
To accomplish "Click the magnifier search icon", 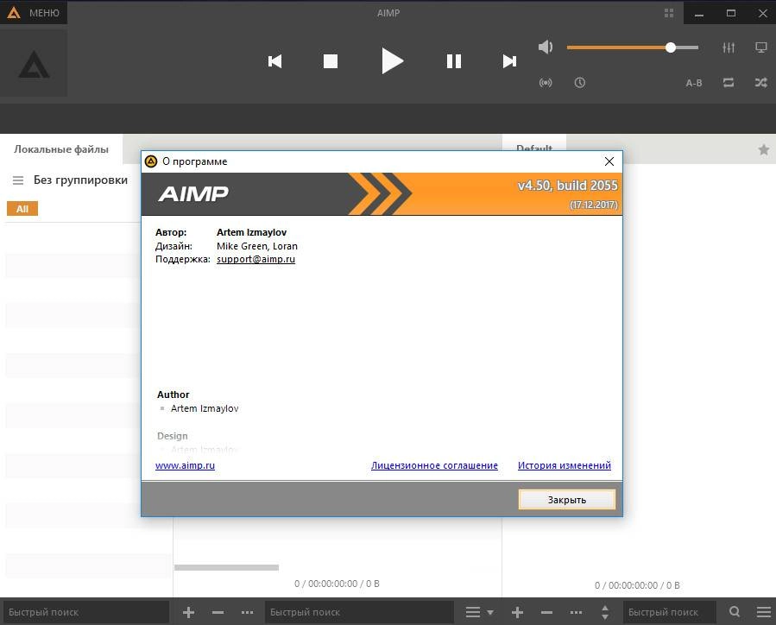I will [735, 612].
